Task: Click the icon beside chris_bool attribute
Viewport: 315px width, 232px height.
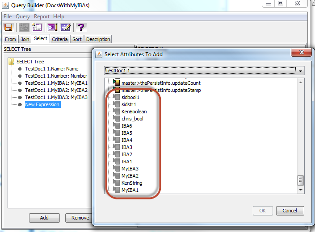Action: coord(117,119)
